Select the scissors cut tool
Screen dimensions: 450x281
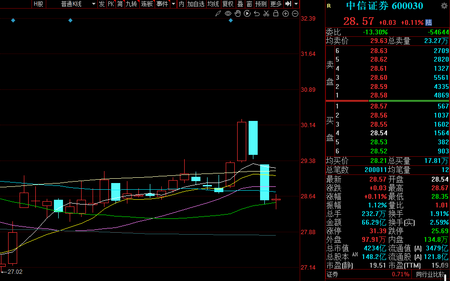(x=266, y=13)
